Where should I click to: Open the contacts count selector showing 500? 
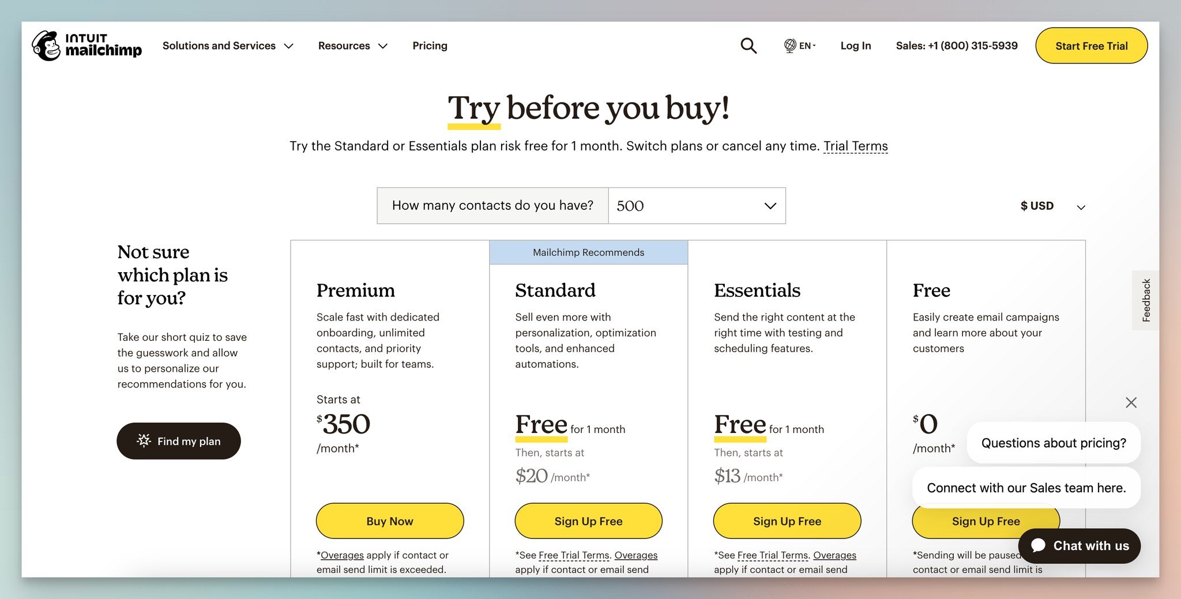pyautogui.click(x=696, y=206)
